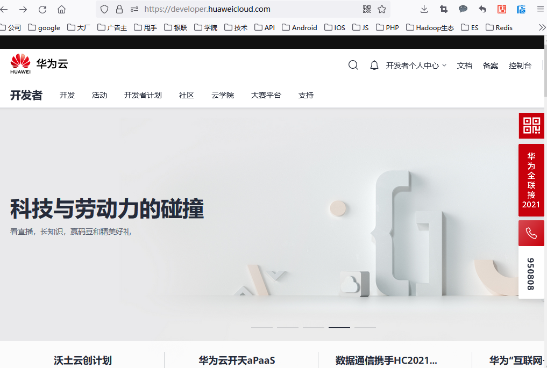Open the downloads arrow icon

point(424,9)
